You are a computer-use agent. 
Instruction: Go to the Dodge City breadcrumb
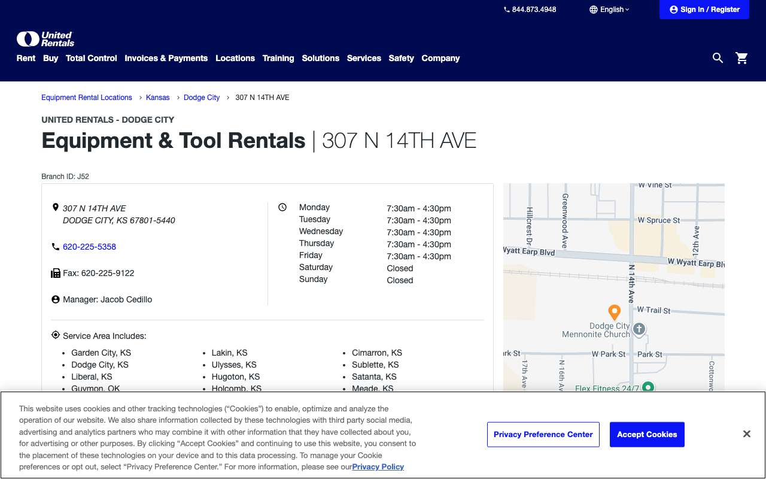[202, 98]
